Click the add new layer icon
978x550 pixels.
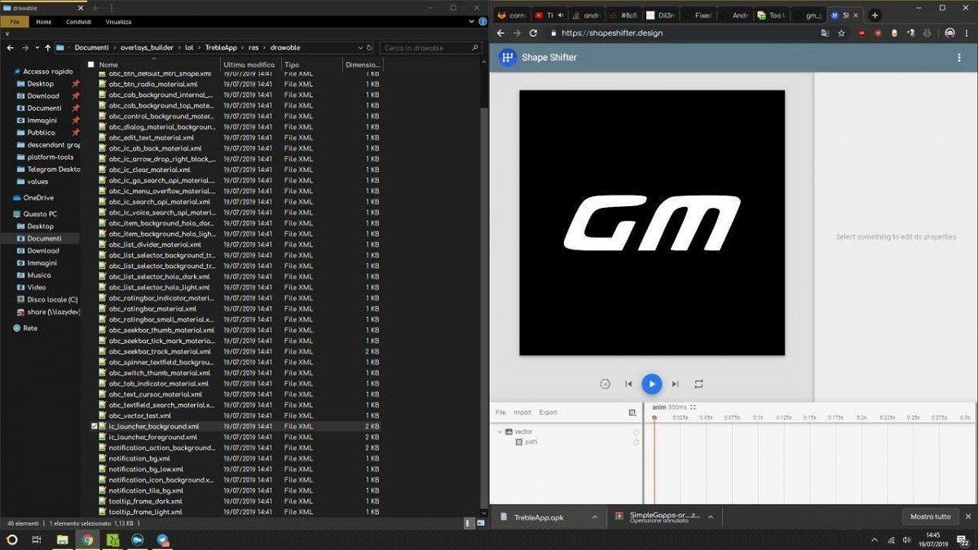click(x=632, y=412)
